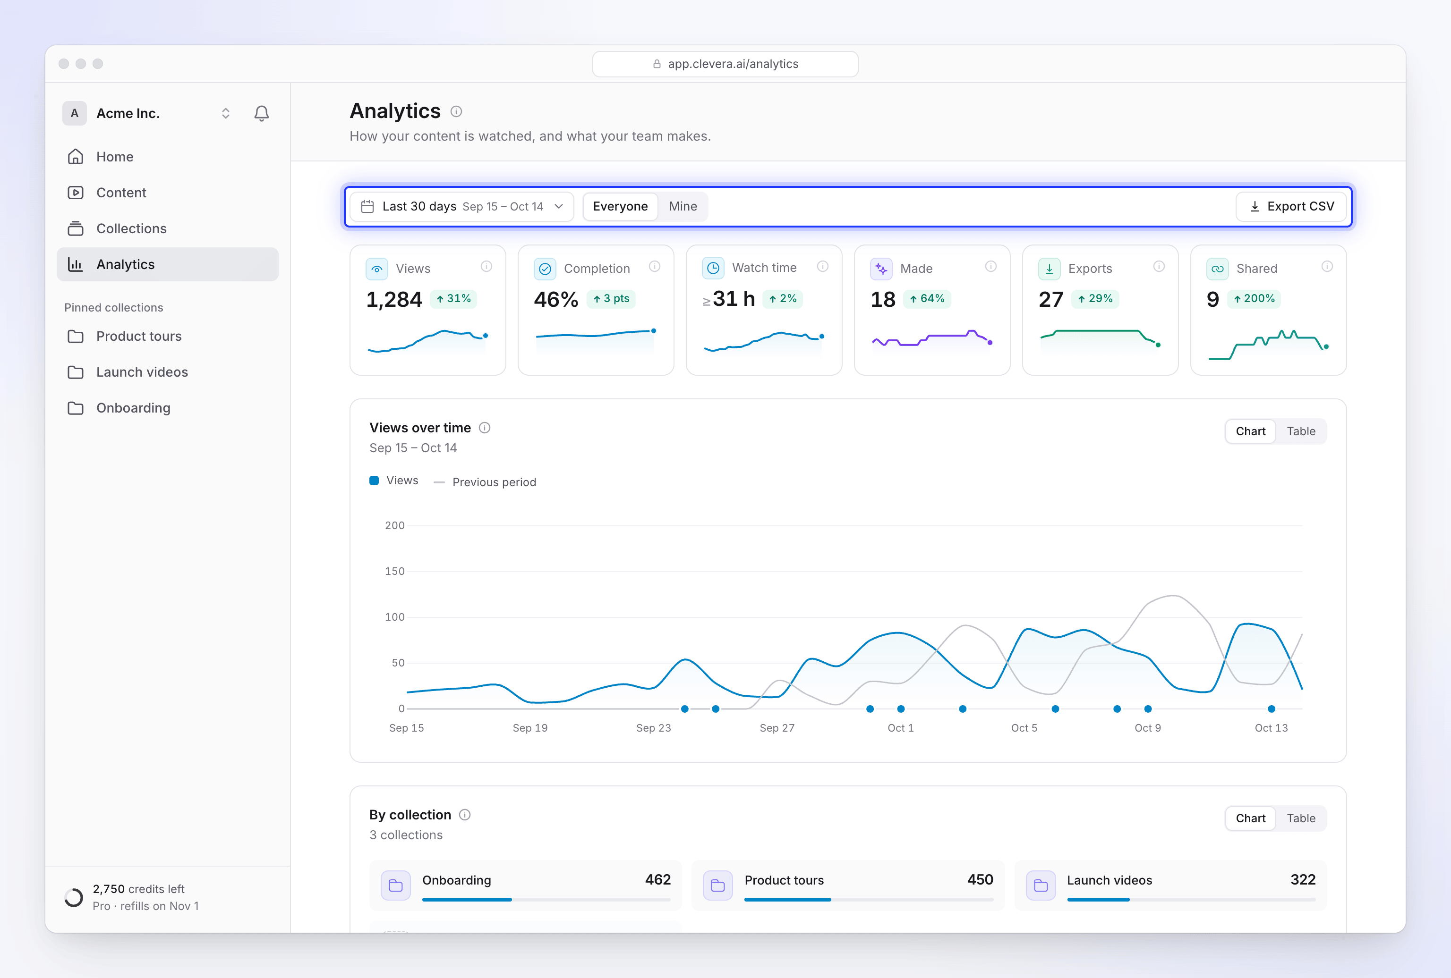The image size is (1451, 978).
Task: Click the Export CSV button
Action: (x=1291, y=206)
